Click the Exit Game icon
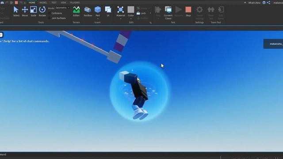This screenshot has width=283, height=159. coord(221,10)
